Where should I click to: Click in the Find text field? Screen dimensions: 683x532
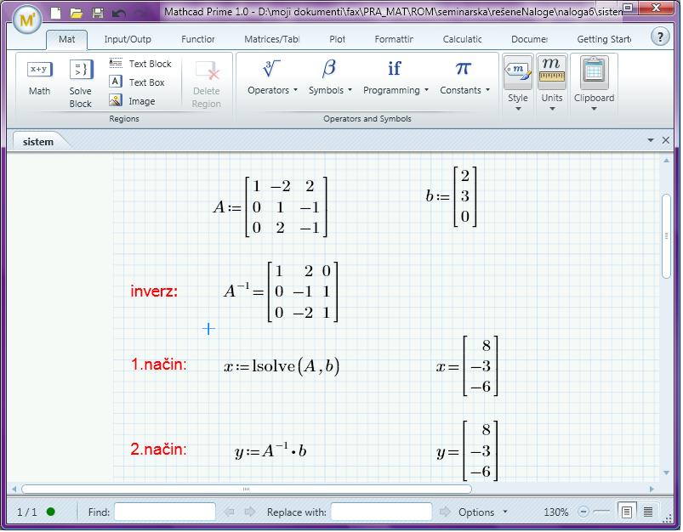[x=165, y=512]
